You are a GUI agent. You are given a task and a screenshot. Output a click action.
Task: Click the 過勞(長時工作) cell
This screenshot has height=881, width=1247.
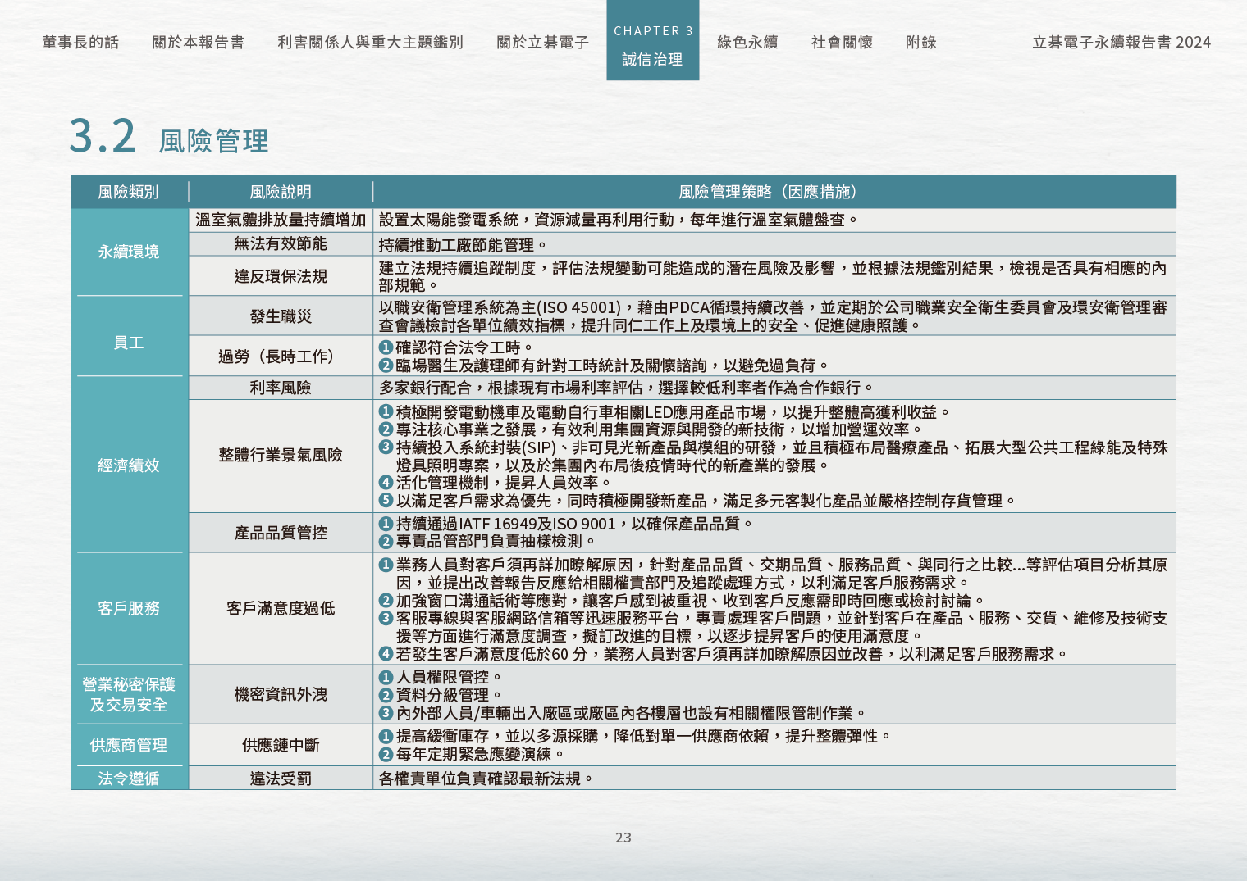click(x=281, y=356)
